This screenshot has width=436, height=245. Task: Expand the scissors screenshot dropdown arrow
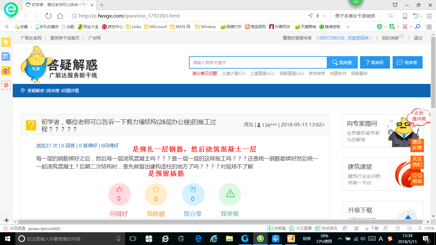tap(411, 27)
